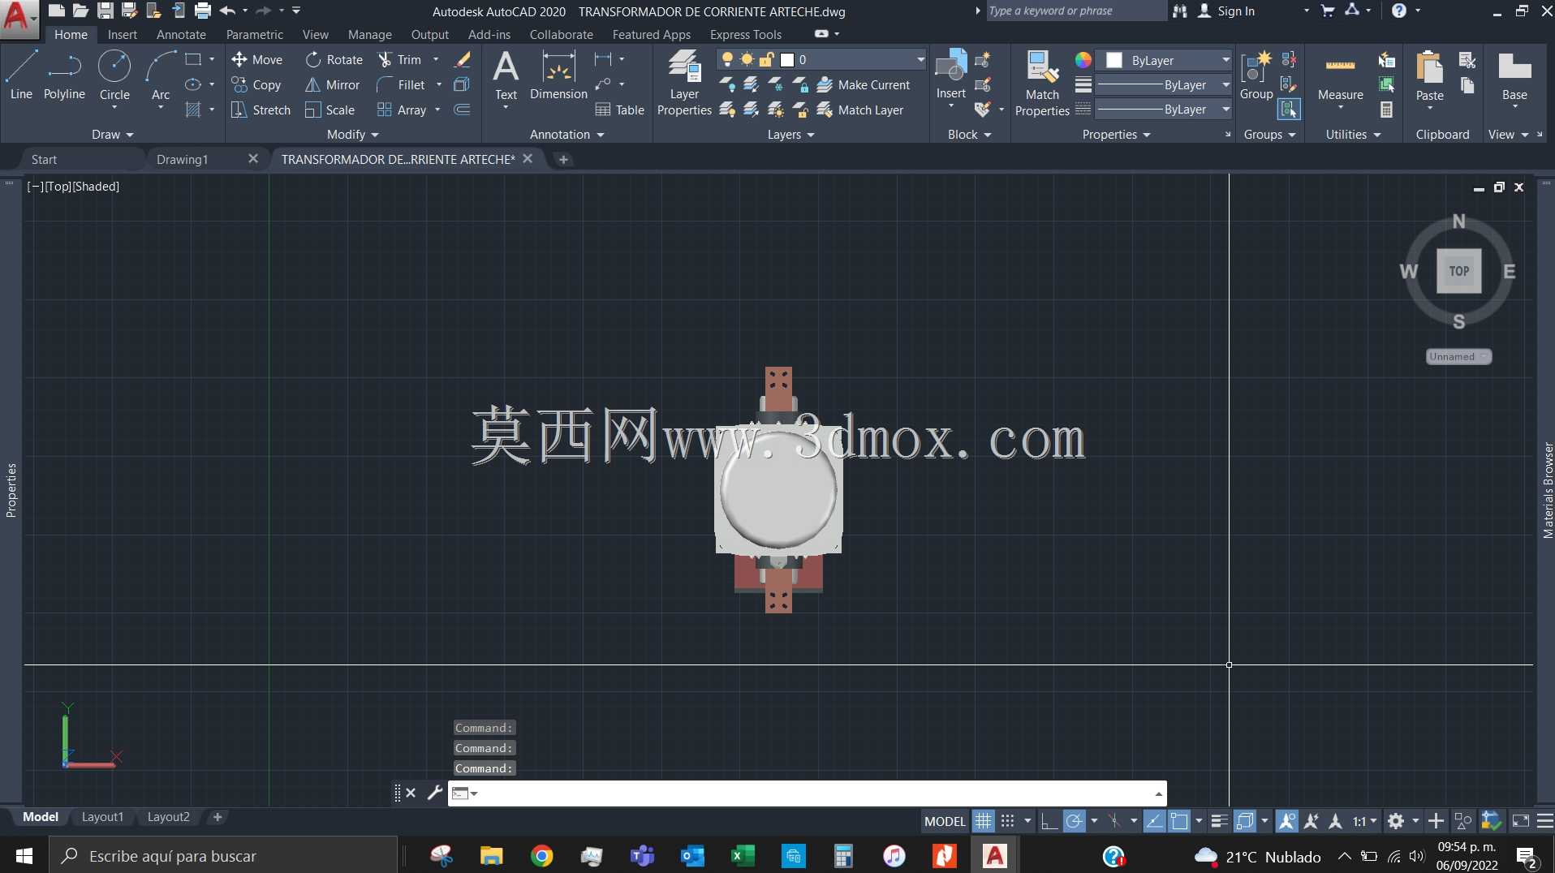Activate the Move command
The width and height of the screenshot is (1555, 873).
pyautogui.click(x=256, y=59)
